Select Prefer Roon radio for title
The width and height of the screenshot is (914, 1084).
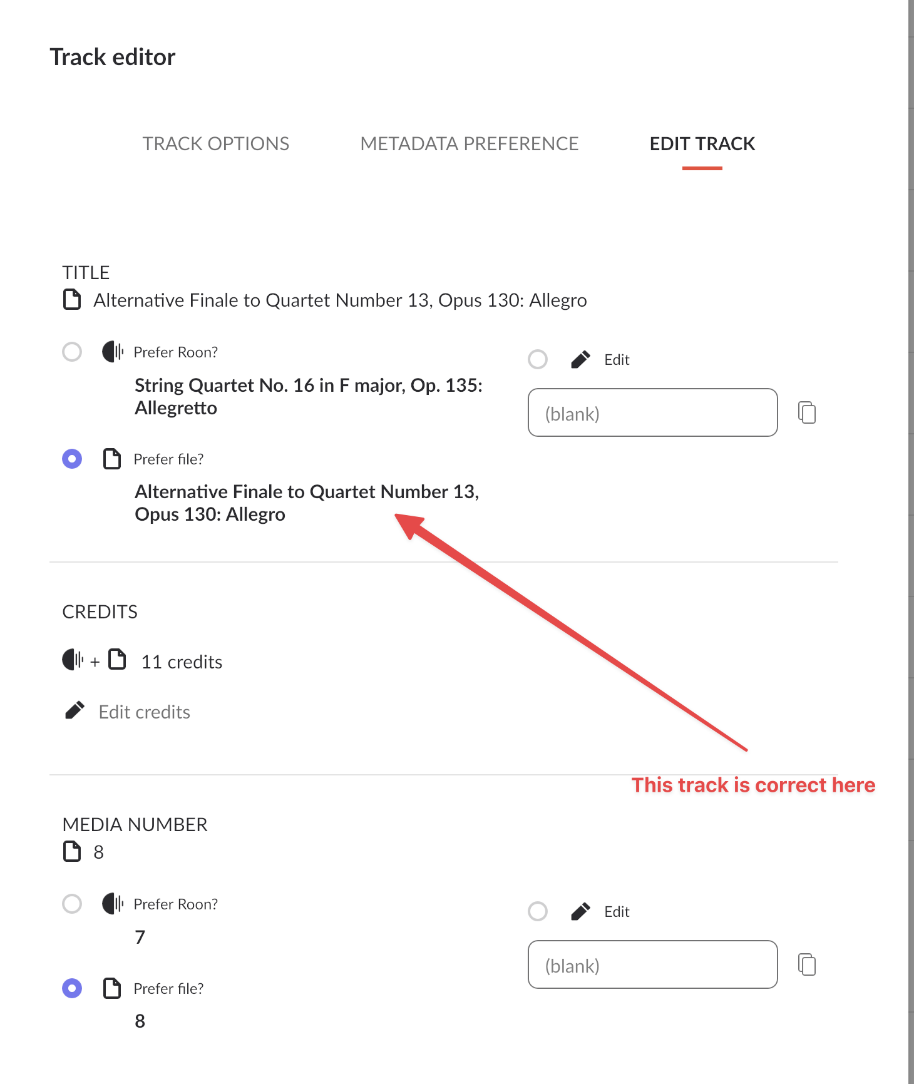pyautogui.click(x=72, y=352)
